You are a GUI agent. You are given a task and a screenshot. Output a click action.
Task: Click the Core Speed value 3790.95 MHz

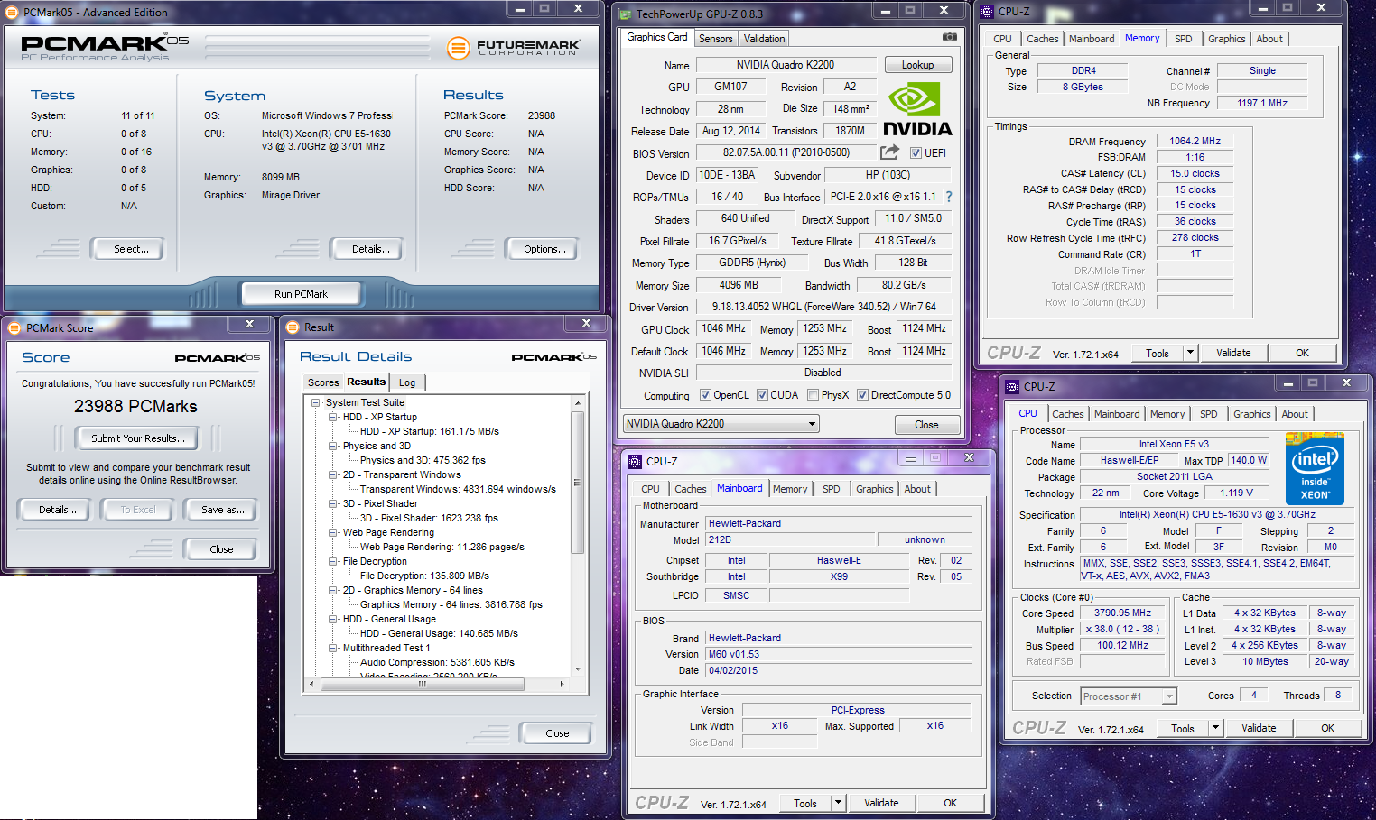(1122, 613)
